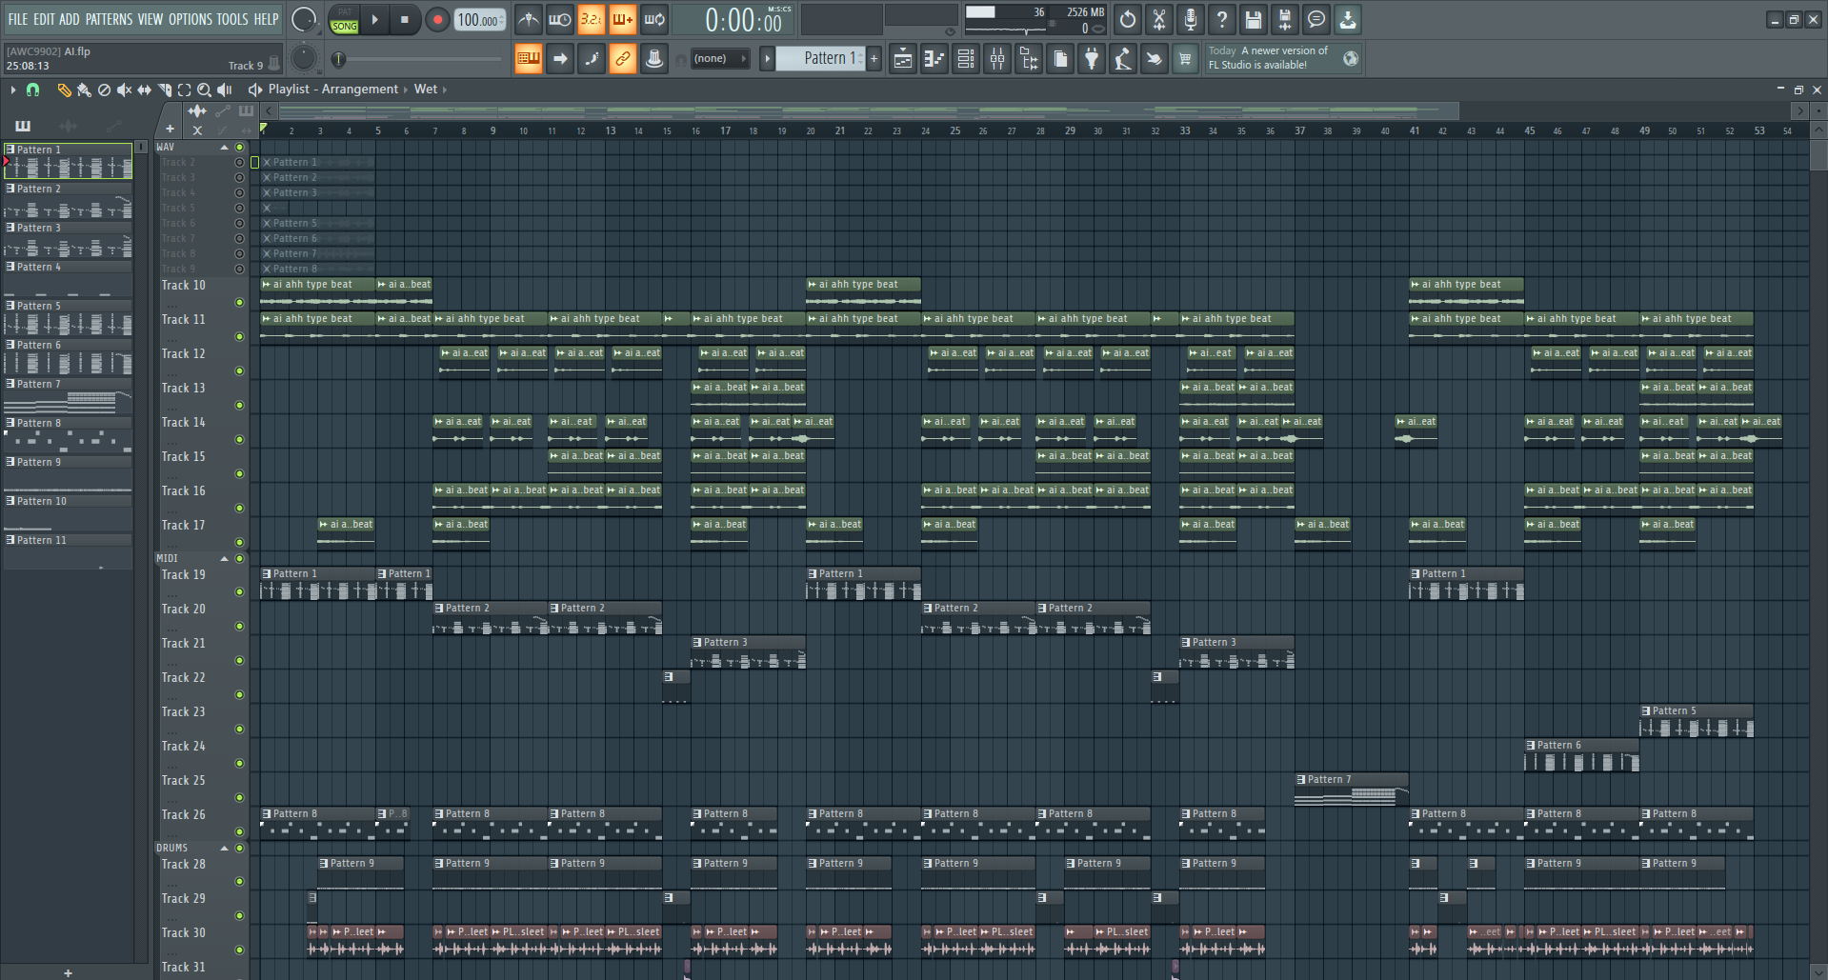The width and height of the screenshot is (1828, 980).
Task: Open the ADD menu
Action: pos(70,19)
